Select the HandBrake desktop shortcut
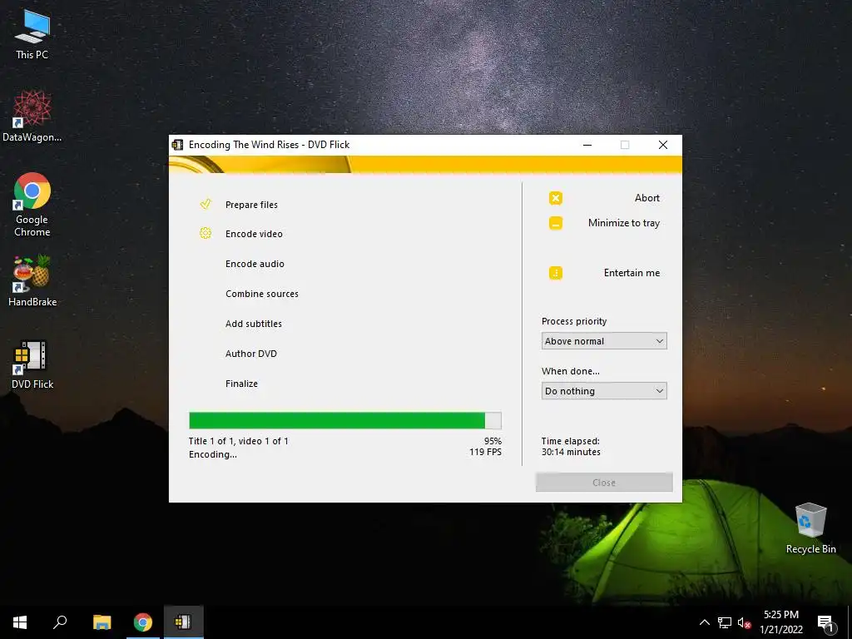852x639 pixels. (x=32, y=281)
